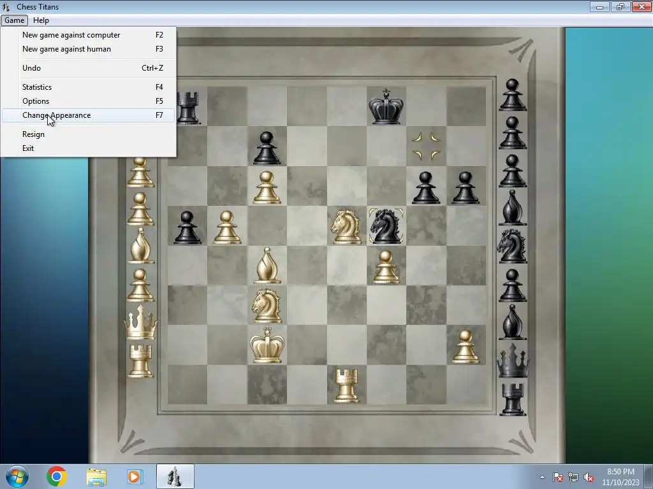
Task: Click the network tray icon
Action: click(x=573, y=478)
